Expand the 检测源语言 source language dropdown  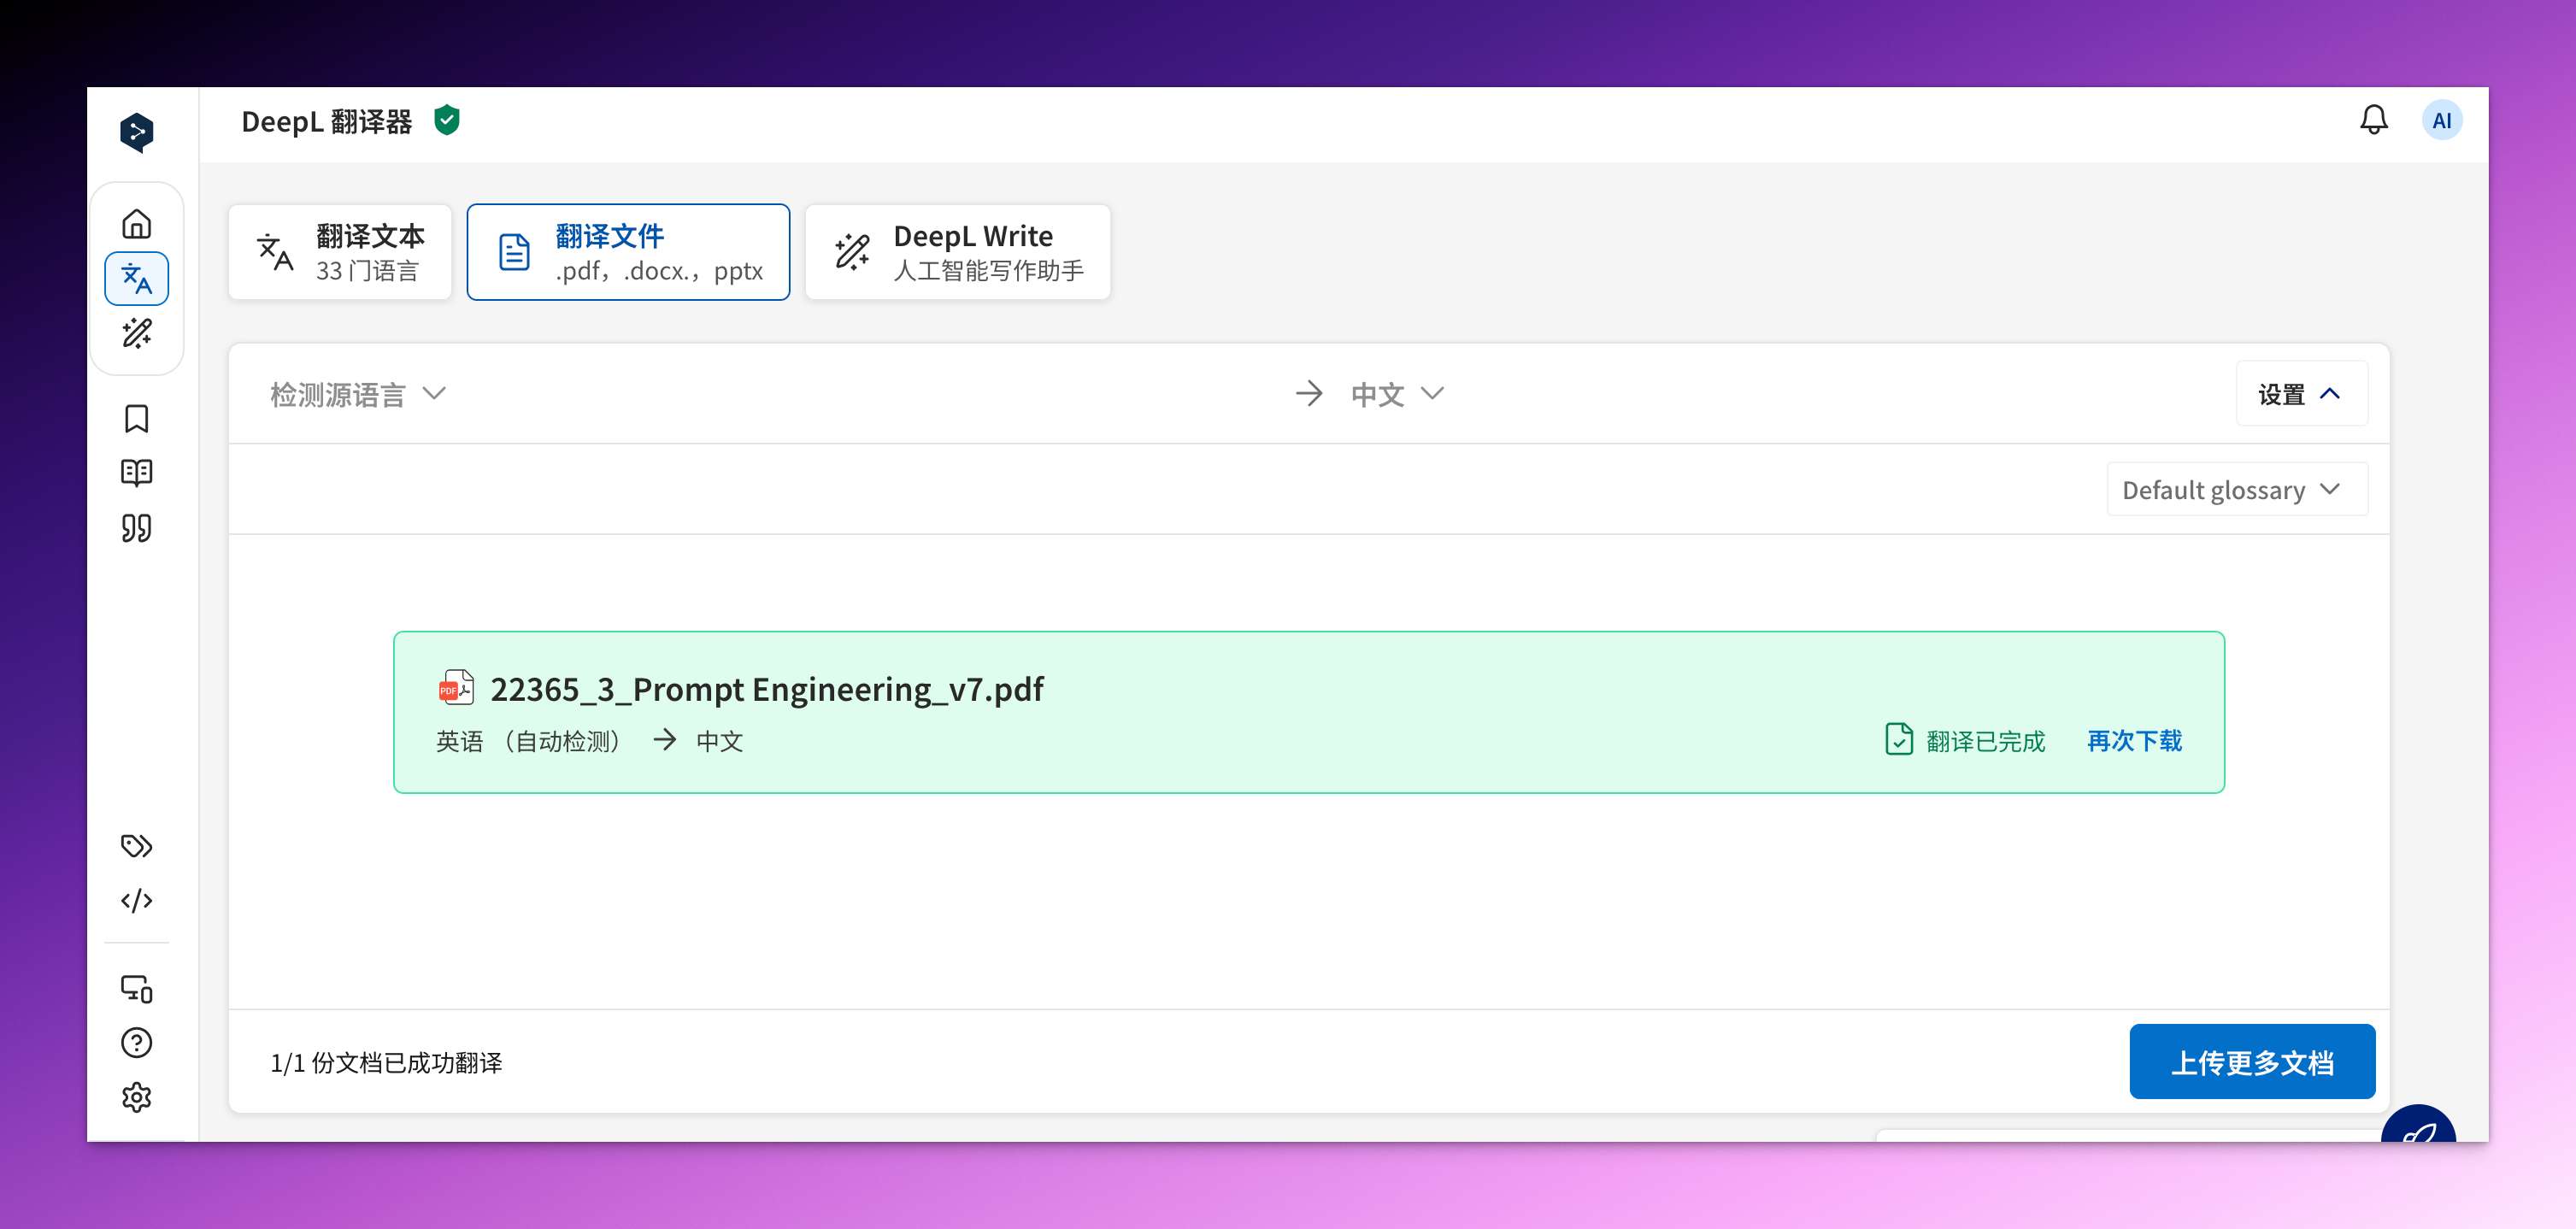357,394
